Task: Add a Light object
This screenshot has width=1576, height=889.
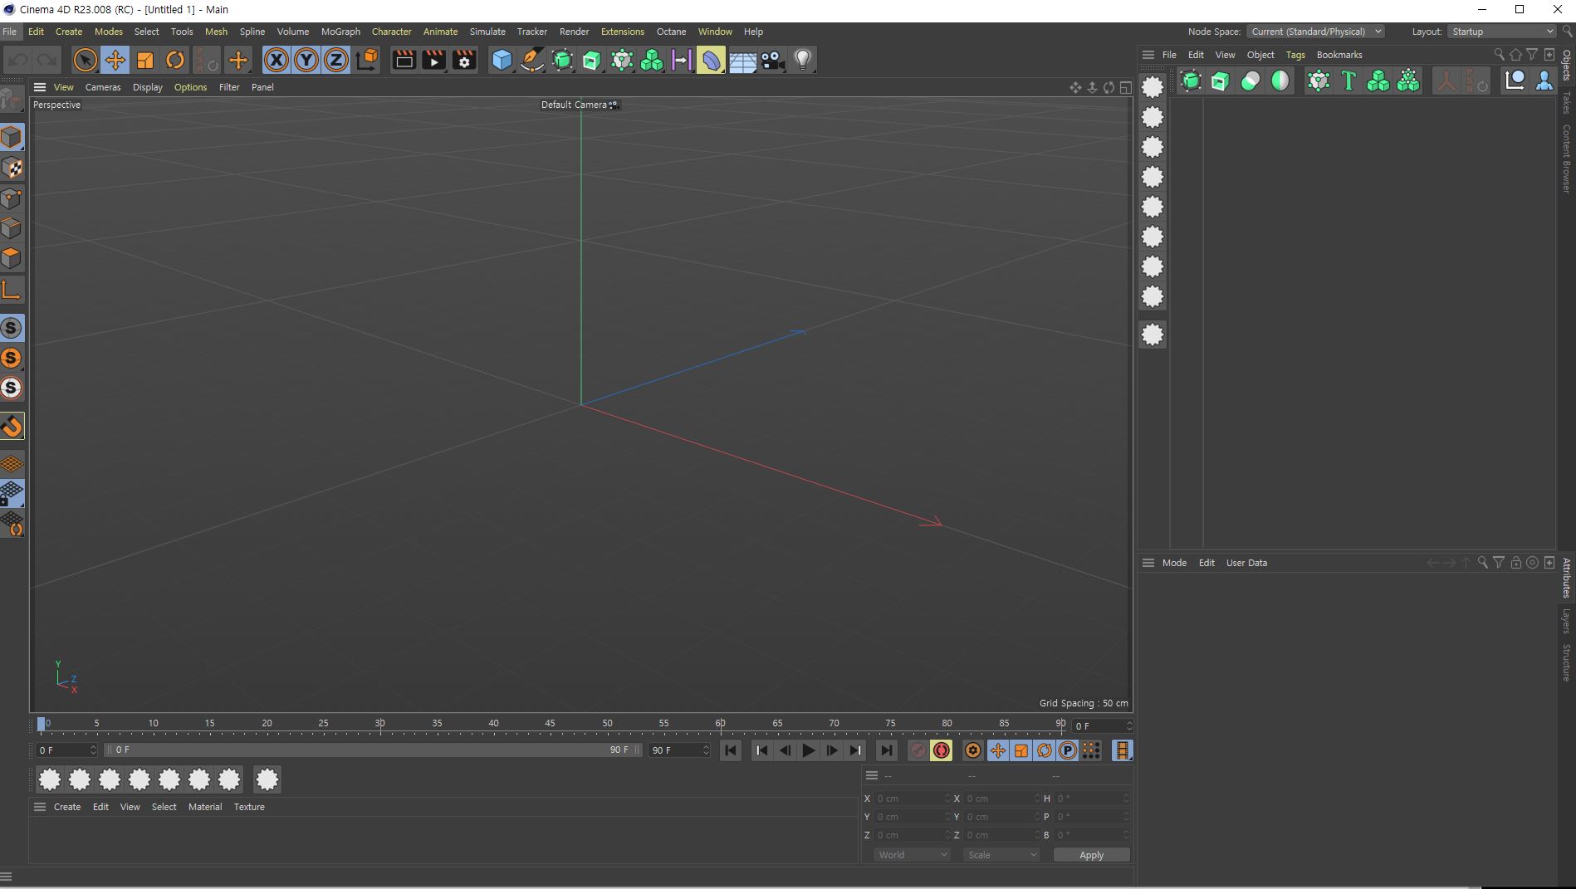Action: pyautogui.click(x=803, y=60)
